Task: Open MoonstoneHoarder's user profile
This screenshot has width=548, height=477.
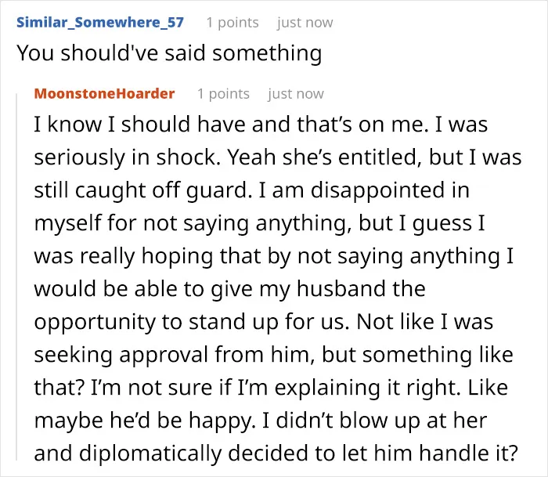Action: [x=104, y=93]
